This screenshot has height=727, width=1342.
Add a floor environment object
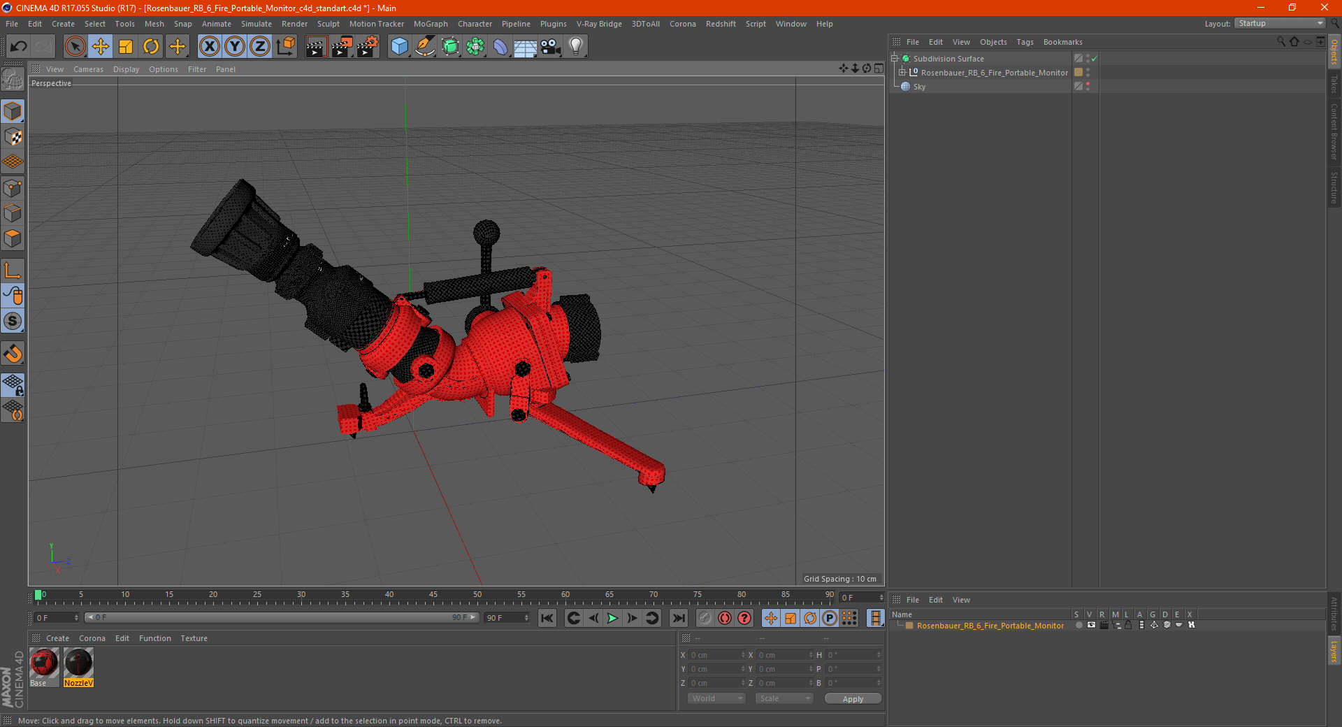[526, 47]
